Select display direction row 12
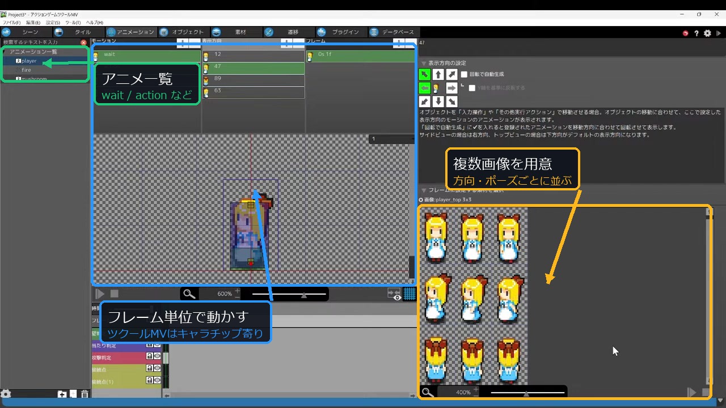Screen dimensions: 726x408 pyautogui.click(x=254, y=55)
